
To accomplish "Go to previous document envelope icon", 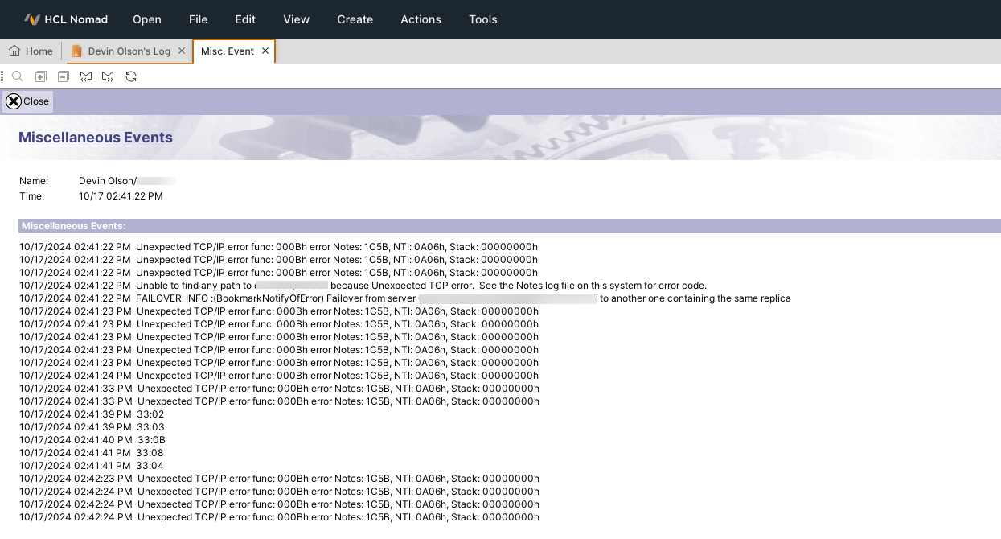I will (x=86, y=76).
